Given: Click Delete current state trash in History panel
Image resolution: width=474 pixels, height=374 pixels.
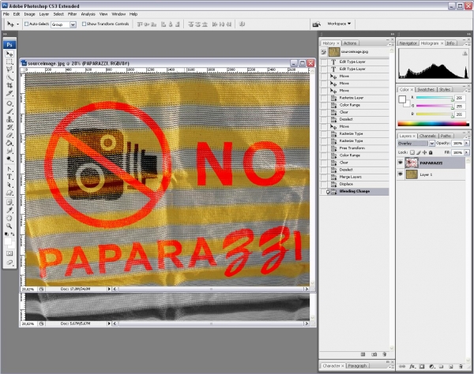Looking at the screenshot, I should coord(385,354).
